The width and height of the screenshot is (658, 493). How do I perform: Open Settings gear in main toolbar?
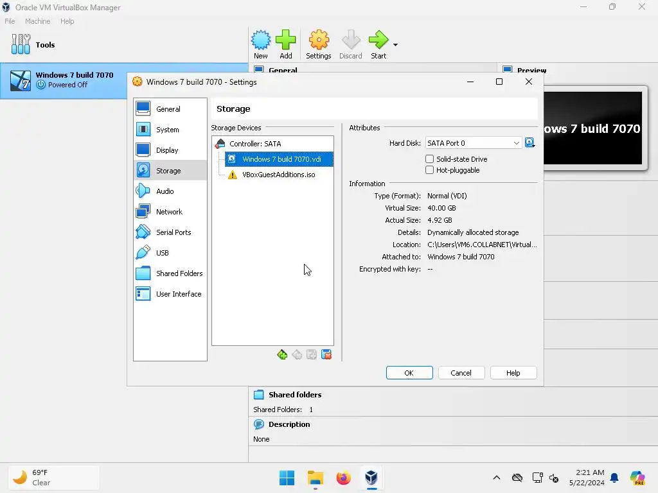319,44
